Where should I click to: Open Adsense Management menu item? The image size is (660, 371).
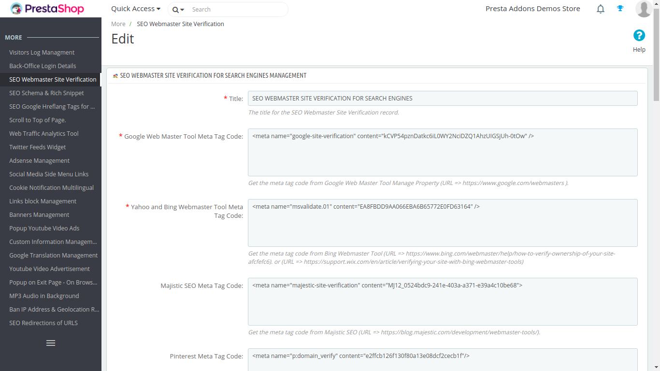click(51, 160)
